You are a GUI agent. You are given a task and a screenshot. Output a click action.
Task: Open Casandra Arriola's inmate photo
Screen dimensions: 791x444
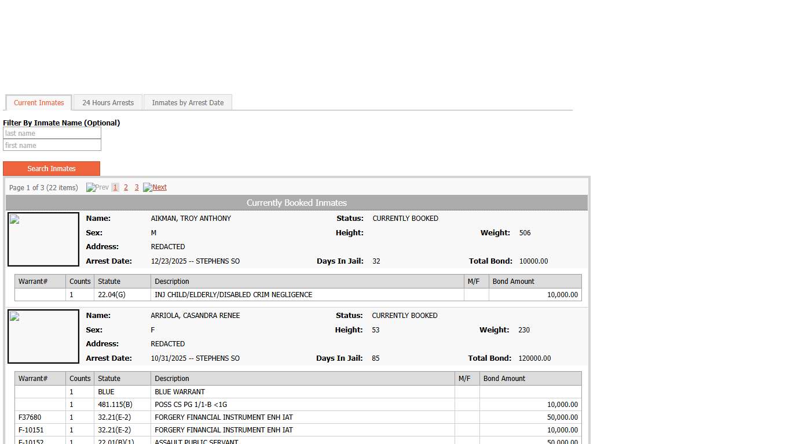tap(43, 336)
